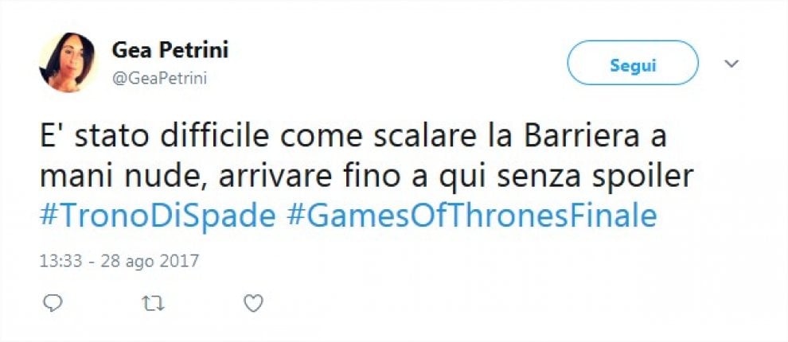Open the @GeaPetrini handle link
The height and width of the screenshot is (342, 788).
point(159,79)
